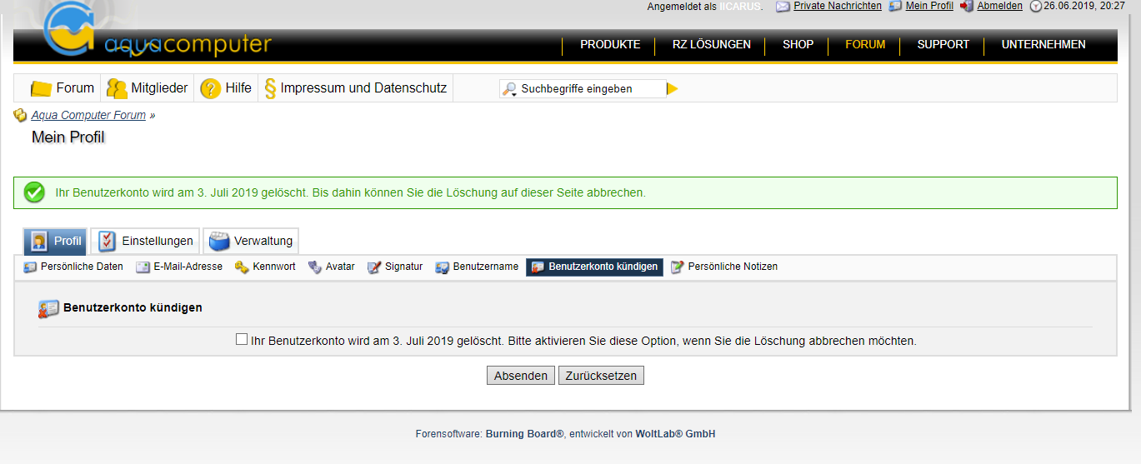The height and width of the screenshot is (464, 1141).
Task: Open the Mein Profil header link
Action: click(929, 6)
